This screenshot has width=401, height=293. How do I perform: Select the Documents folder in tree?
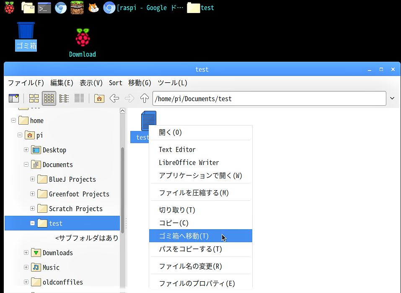(52, 165)
